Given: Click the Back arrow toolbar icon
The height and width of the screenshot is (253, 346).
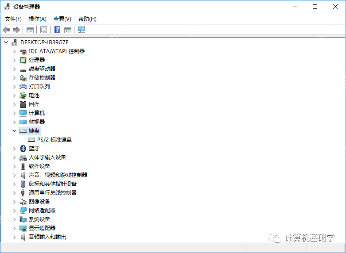Looking at the screenshot, I should [x=6, y=30].
